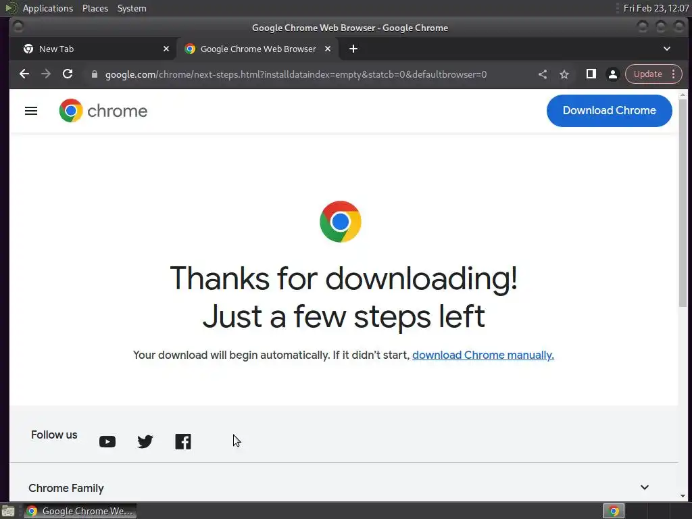Open Chrome three-dot menu
The image size is (692, 519).
point(674,74)
